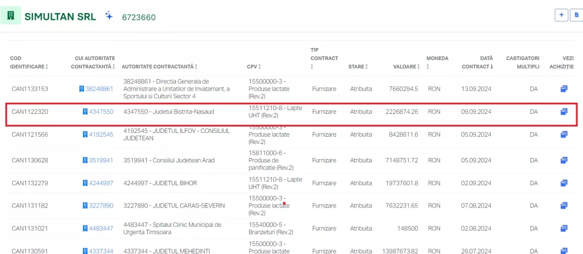Click the plus button at top right

pos(562,15)
